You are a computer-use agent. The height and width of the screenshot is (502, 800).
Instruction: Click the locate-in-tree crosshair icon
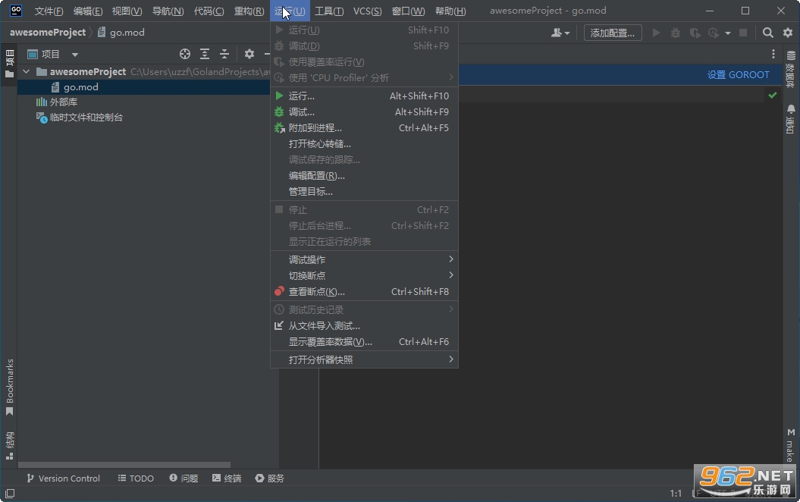(x=185, y=54)
